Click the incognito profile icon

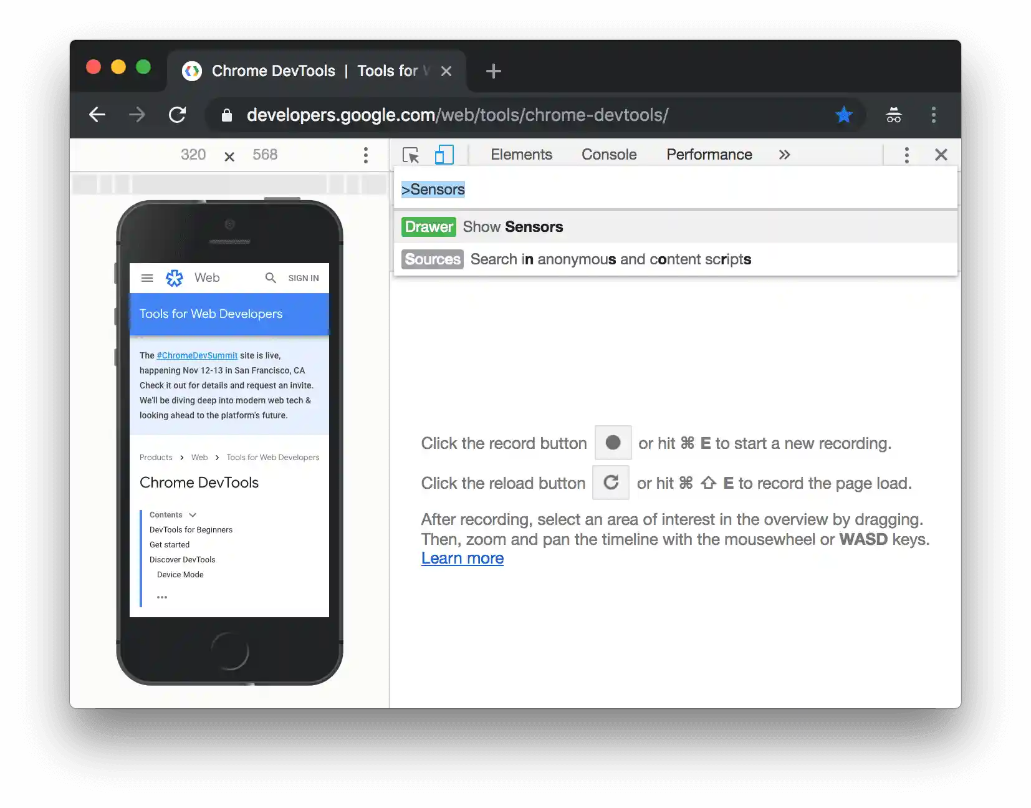(893, 115)
